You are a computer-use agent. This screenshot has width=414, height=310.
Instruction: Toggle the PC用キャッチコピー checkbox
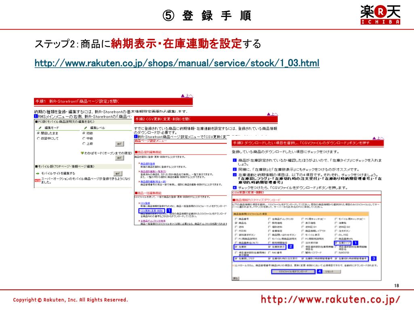pos(303,219)
